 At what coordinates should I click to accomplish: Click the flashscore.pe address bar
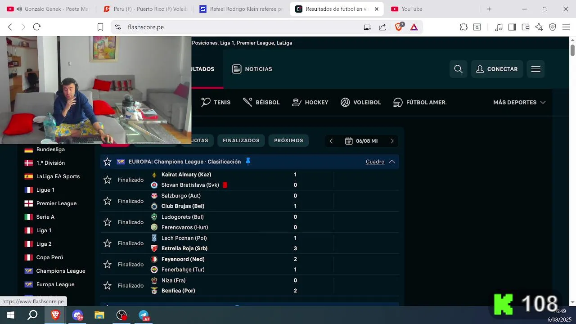click(243, 27)
